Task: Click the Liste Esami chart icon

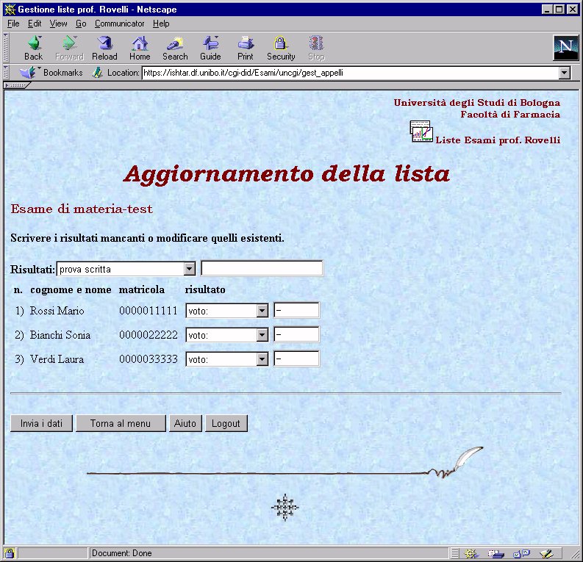Action: point(421,131)
